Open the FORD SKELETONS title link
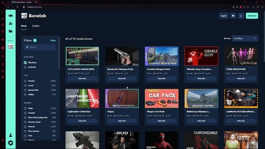Viewport: 265px width, 149px height. (x=236, y=69)
